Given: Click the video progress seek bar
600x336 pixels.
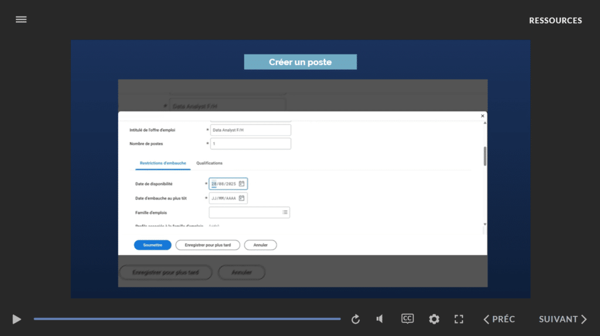Looking at the screenshot, I should [x=187, y=319].
